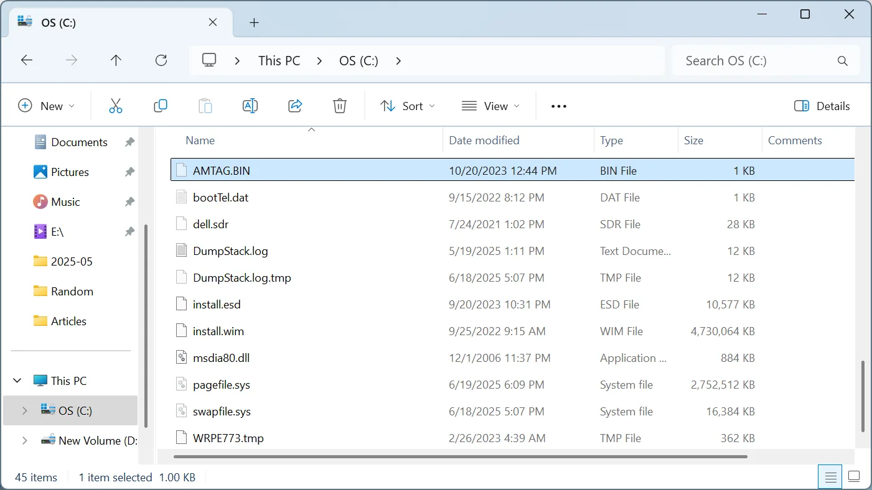Click the pin icon beside Music
Viewport: 872px width, 490px height.
coord(129,202)
